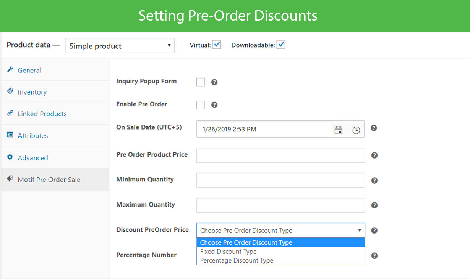Screen dimensions: 470x279
Task: Click the Inquiry Popup Form label
Action: point(146,81)
